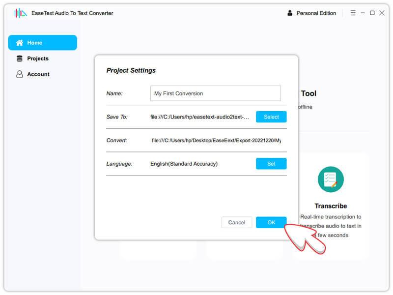Screen dimensions: 393x295
Task: Click the Projects stack icon
Action: click(20, 59)
